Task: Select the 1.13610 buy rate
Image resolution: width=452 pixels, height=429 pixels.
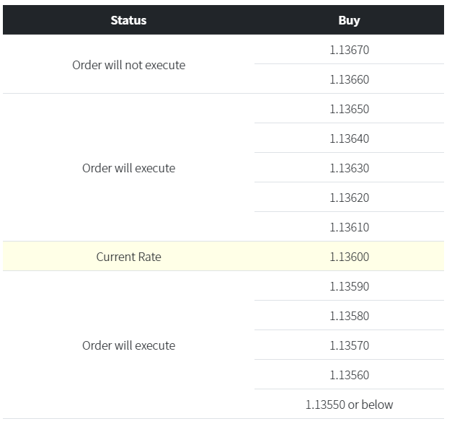Action: click(x=349, y=227)
